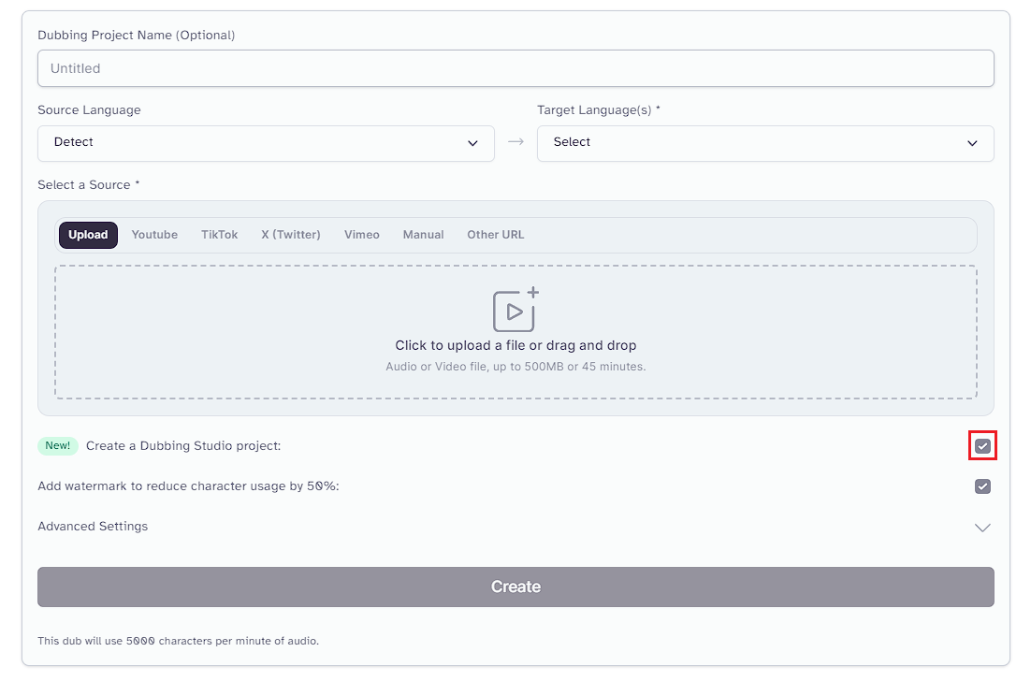Switch to the X (Twitter) source tab
Screen dimensions: 1031x681
point(291,235)
